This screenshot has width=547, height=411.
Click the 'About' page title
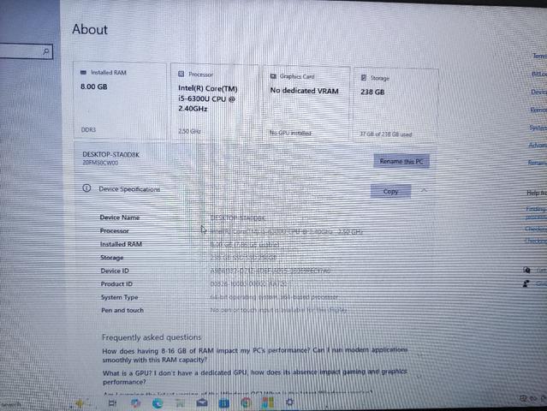tap(90, 29)
